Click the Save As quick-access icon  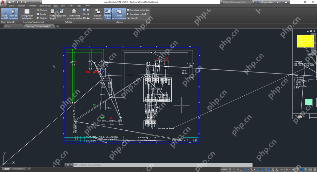[x=21, y=2]
